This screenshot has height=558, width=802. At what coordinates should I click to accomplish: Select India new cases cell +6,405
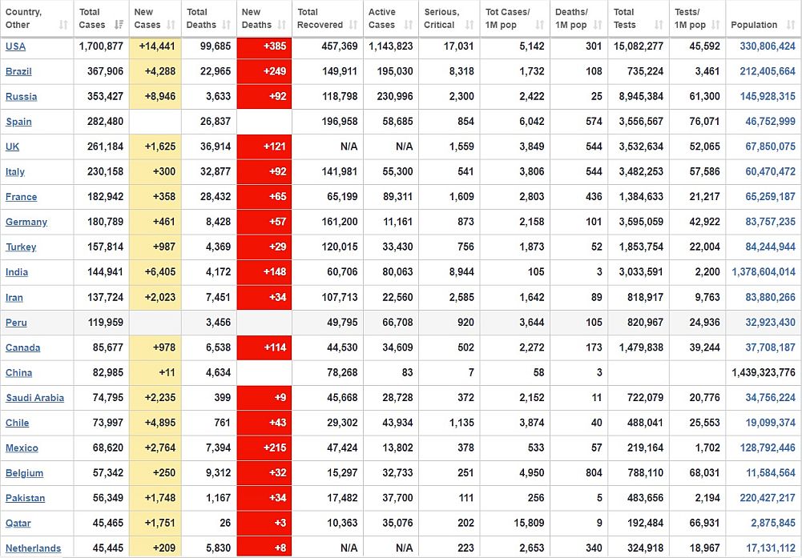pyautogui.click(x=155, y=272)
